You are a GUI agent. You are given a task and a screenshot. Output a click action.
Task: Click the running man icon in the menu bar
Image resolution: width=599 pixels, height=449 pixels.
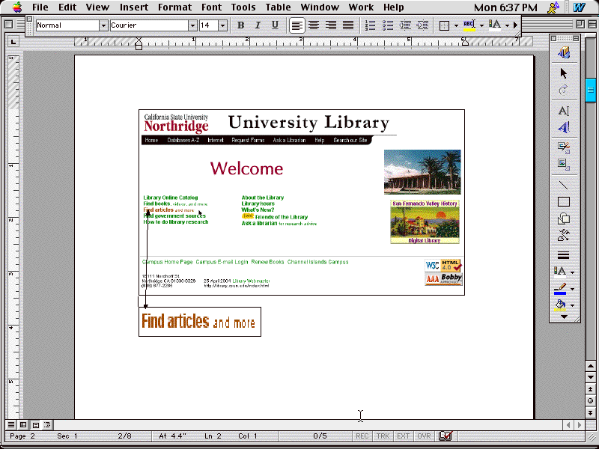click(553, 7)
